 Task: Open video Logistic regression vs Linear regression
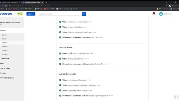(81, 85)
